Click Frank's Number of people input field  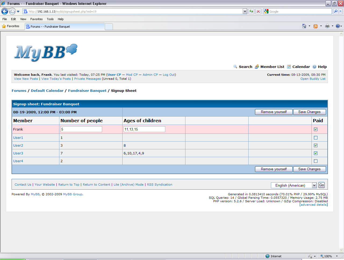(81, 129)
